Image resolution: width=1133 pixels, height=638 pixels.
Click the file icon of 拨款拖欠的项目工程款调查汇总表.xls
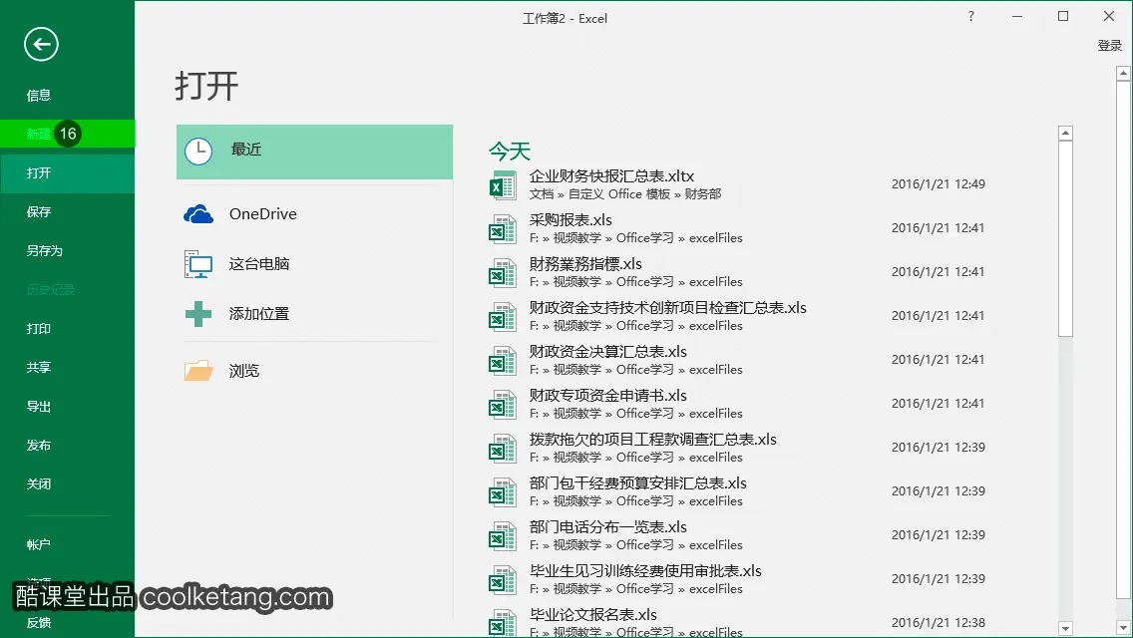(x=503, y=448)
